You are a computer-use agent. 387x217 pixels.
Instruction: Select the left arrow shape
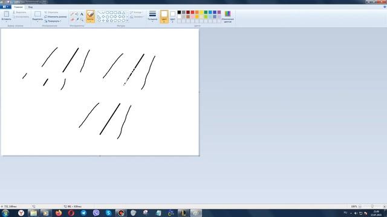120,17
